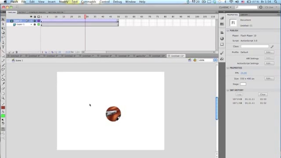
Task: Toggle Layer 2 visibility dot
Action: click(31, 21)
